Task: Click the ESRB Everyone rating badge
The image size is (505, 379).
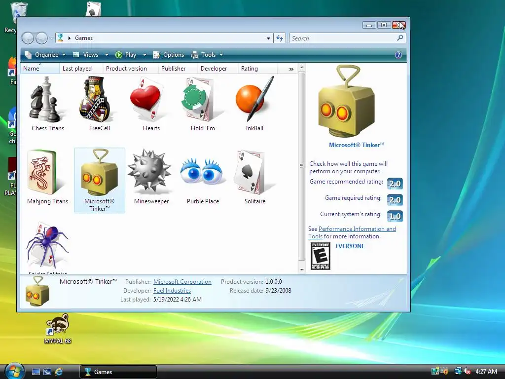Action: click(x=321, y=256)
